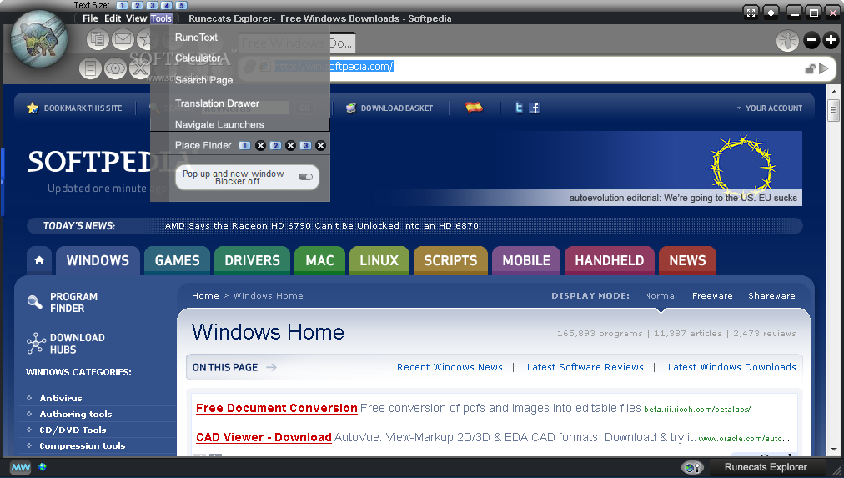Click the envelope mail toolbar icon
This screenshot has height=478, width=844.
pyautogui.click(x=123, y=38)
